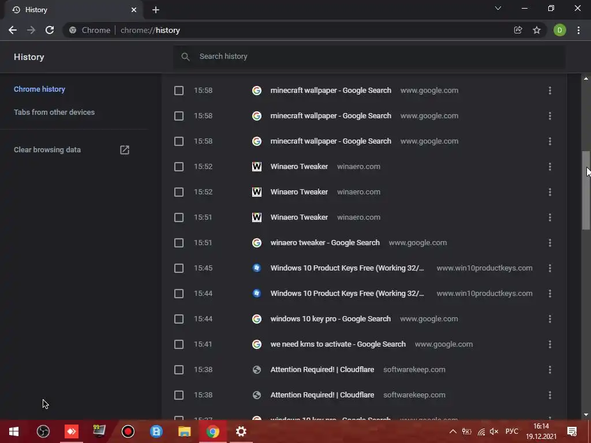Open the 15:51 Winaero Tweaker link

pos(300,217)
